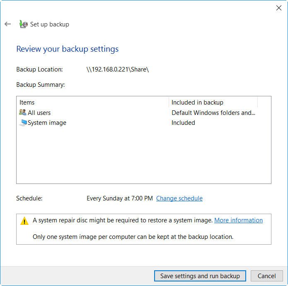Click the Included value for System image

[183, 123]
